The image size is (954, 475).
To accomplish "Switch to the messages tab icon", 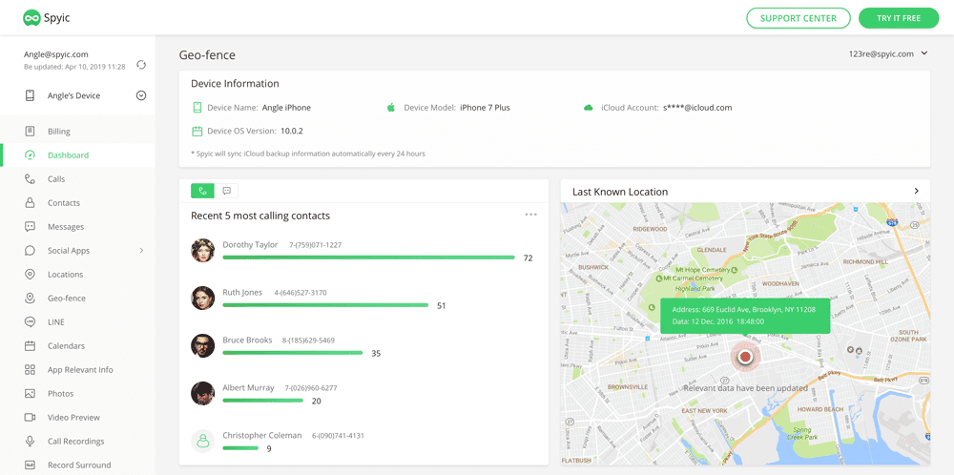I will (227, 191).
